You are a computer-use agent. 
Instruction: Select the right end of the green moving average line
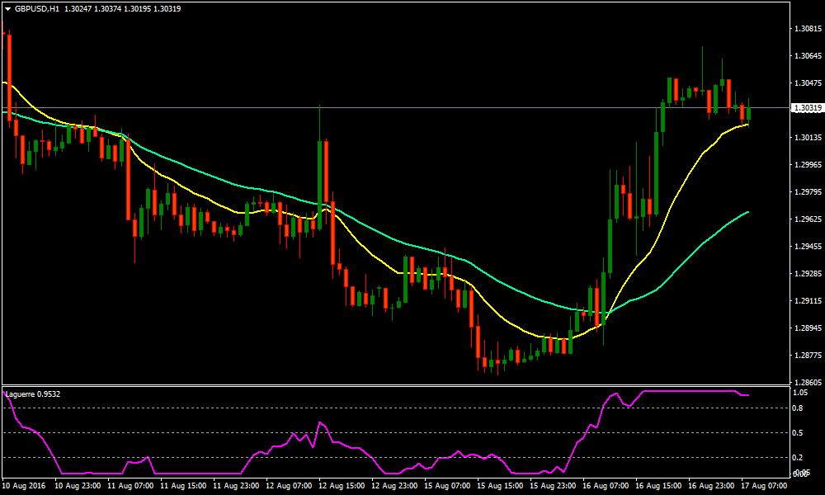coord(747,212)
